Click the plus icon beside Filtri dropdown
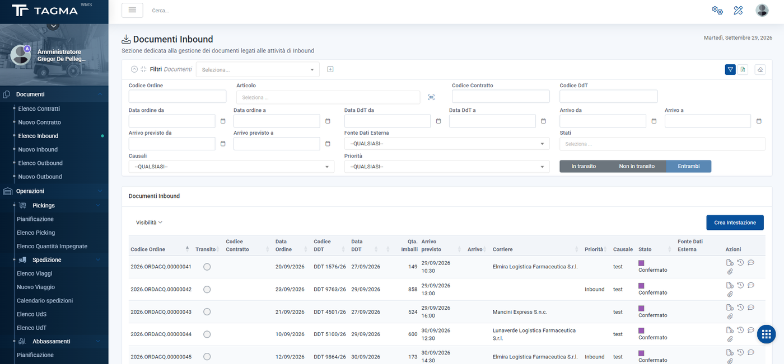 [330, 69]
